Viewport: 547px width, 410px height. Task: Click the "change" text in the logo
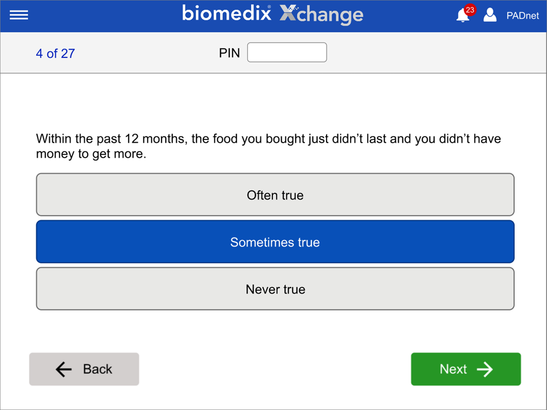[x=330, y=15]
